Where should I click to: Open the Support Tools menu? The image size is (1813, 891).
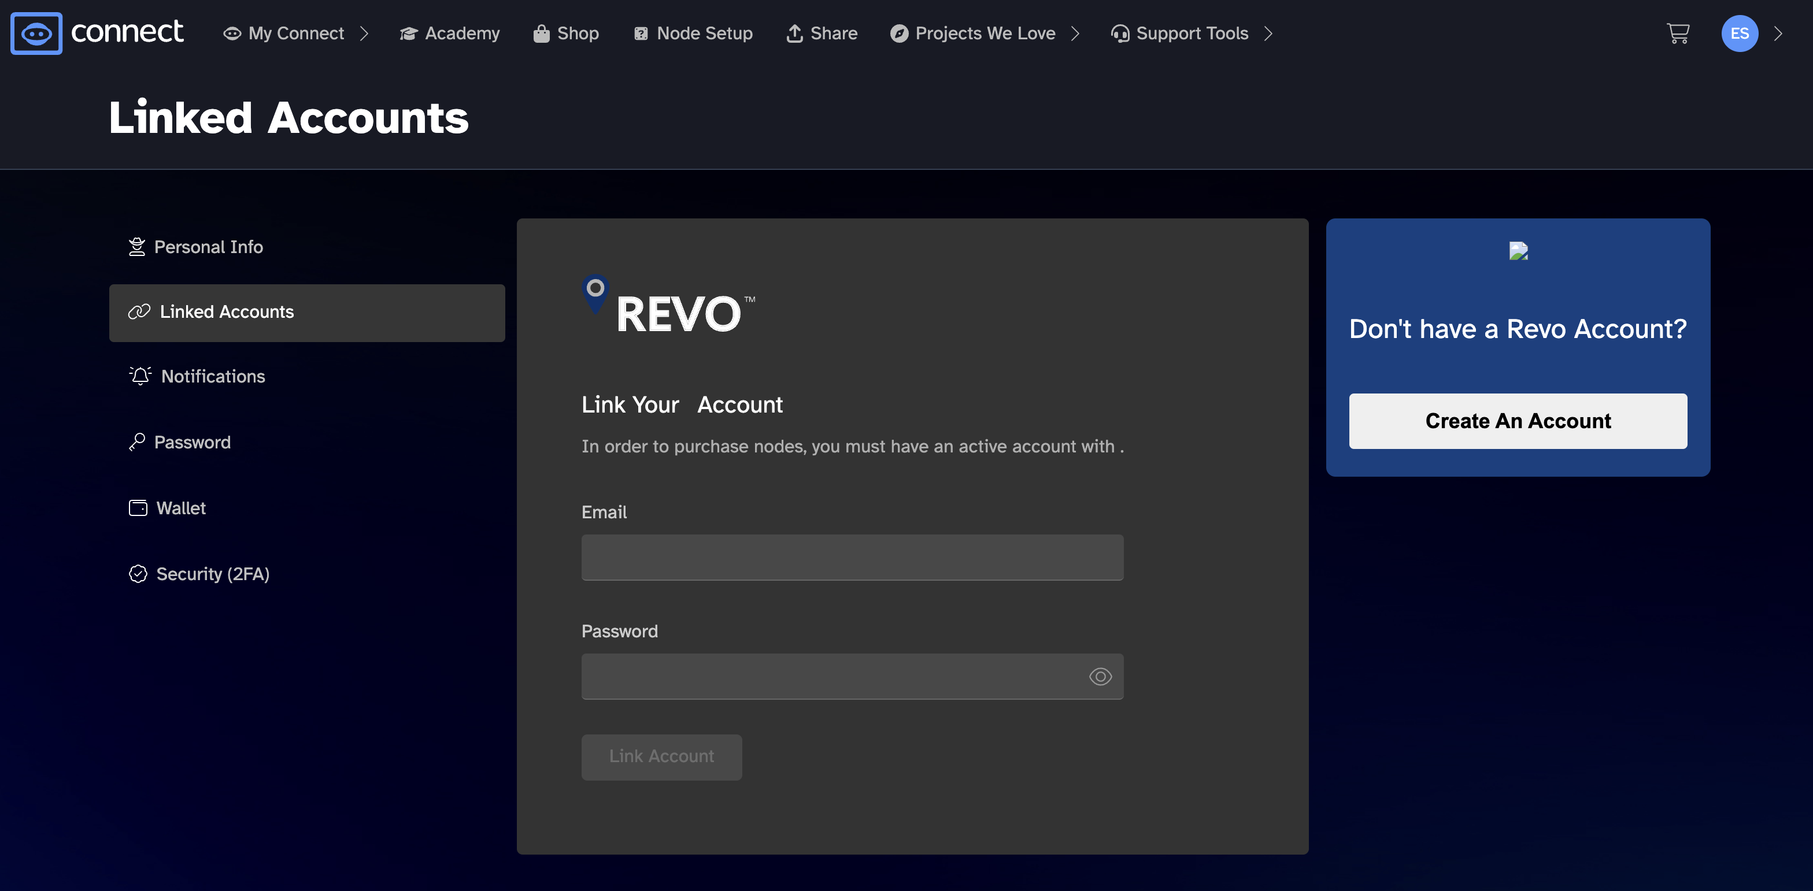[x=1192, y=33]
